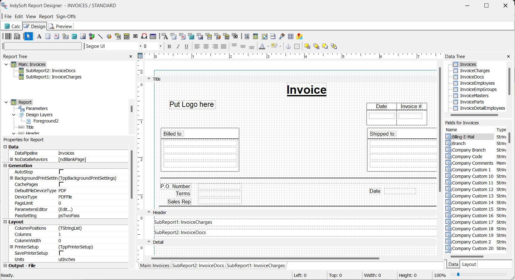This screenshot has height=280, width=515.
Task: Switch to the Preview tab
Action: point(60,27)
